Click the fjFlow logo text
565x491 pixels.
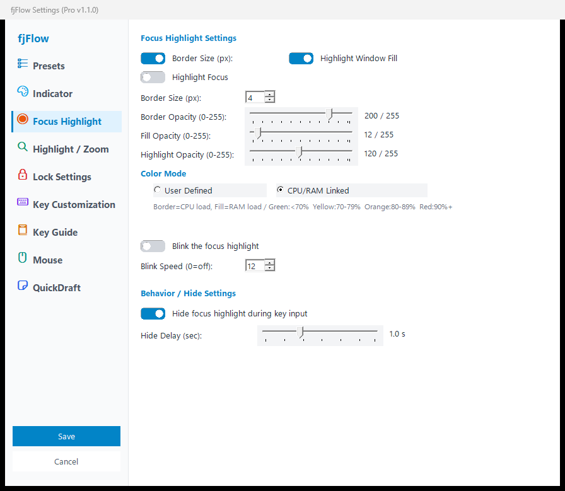[33, 38]
